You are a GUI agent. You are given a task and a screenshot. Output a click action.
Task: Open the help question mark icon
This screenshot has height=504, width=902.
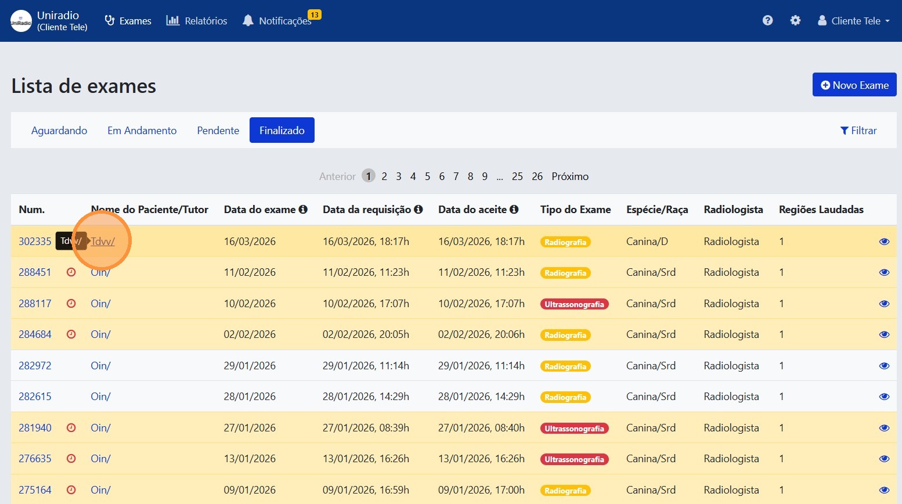pos(767,20)
